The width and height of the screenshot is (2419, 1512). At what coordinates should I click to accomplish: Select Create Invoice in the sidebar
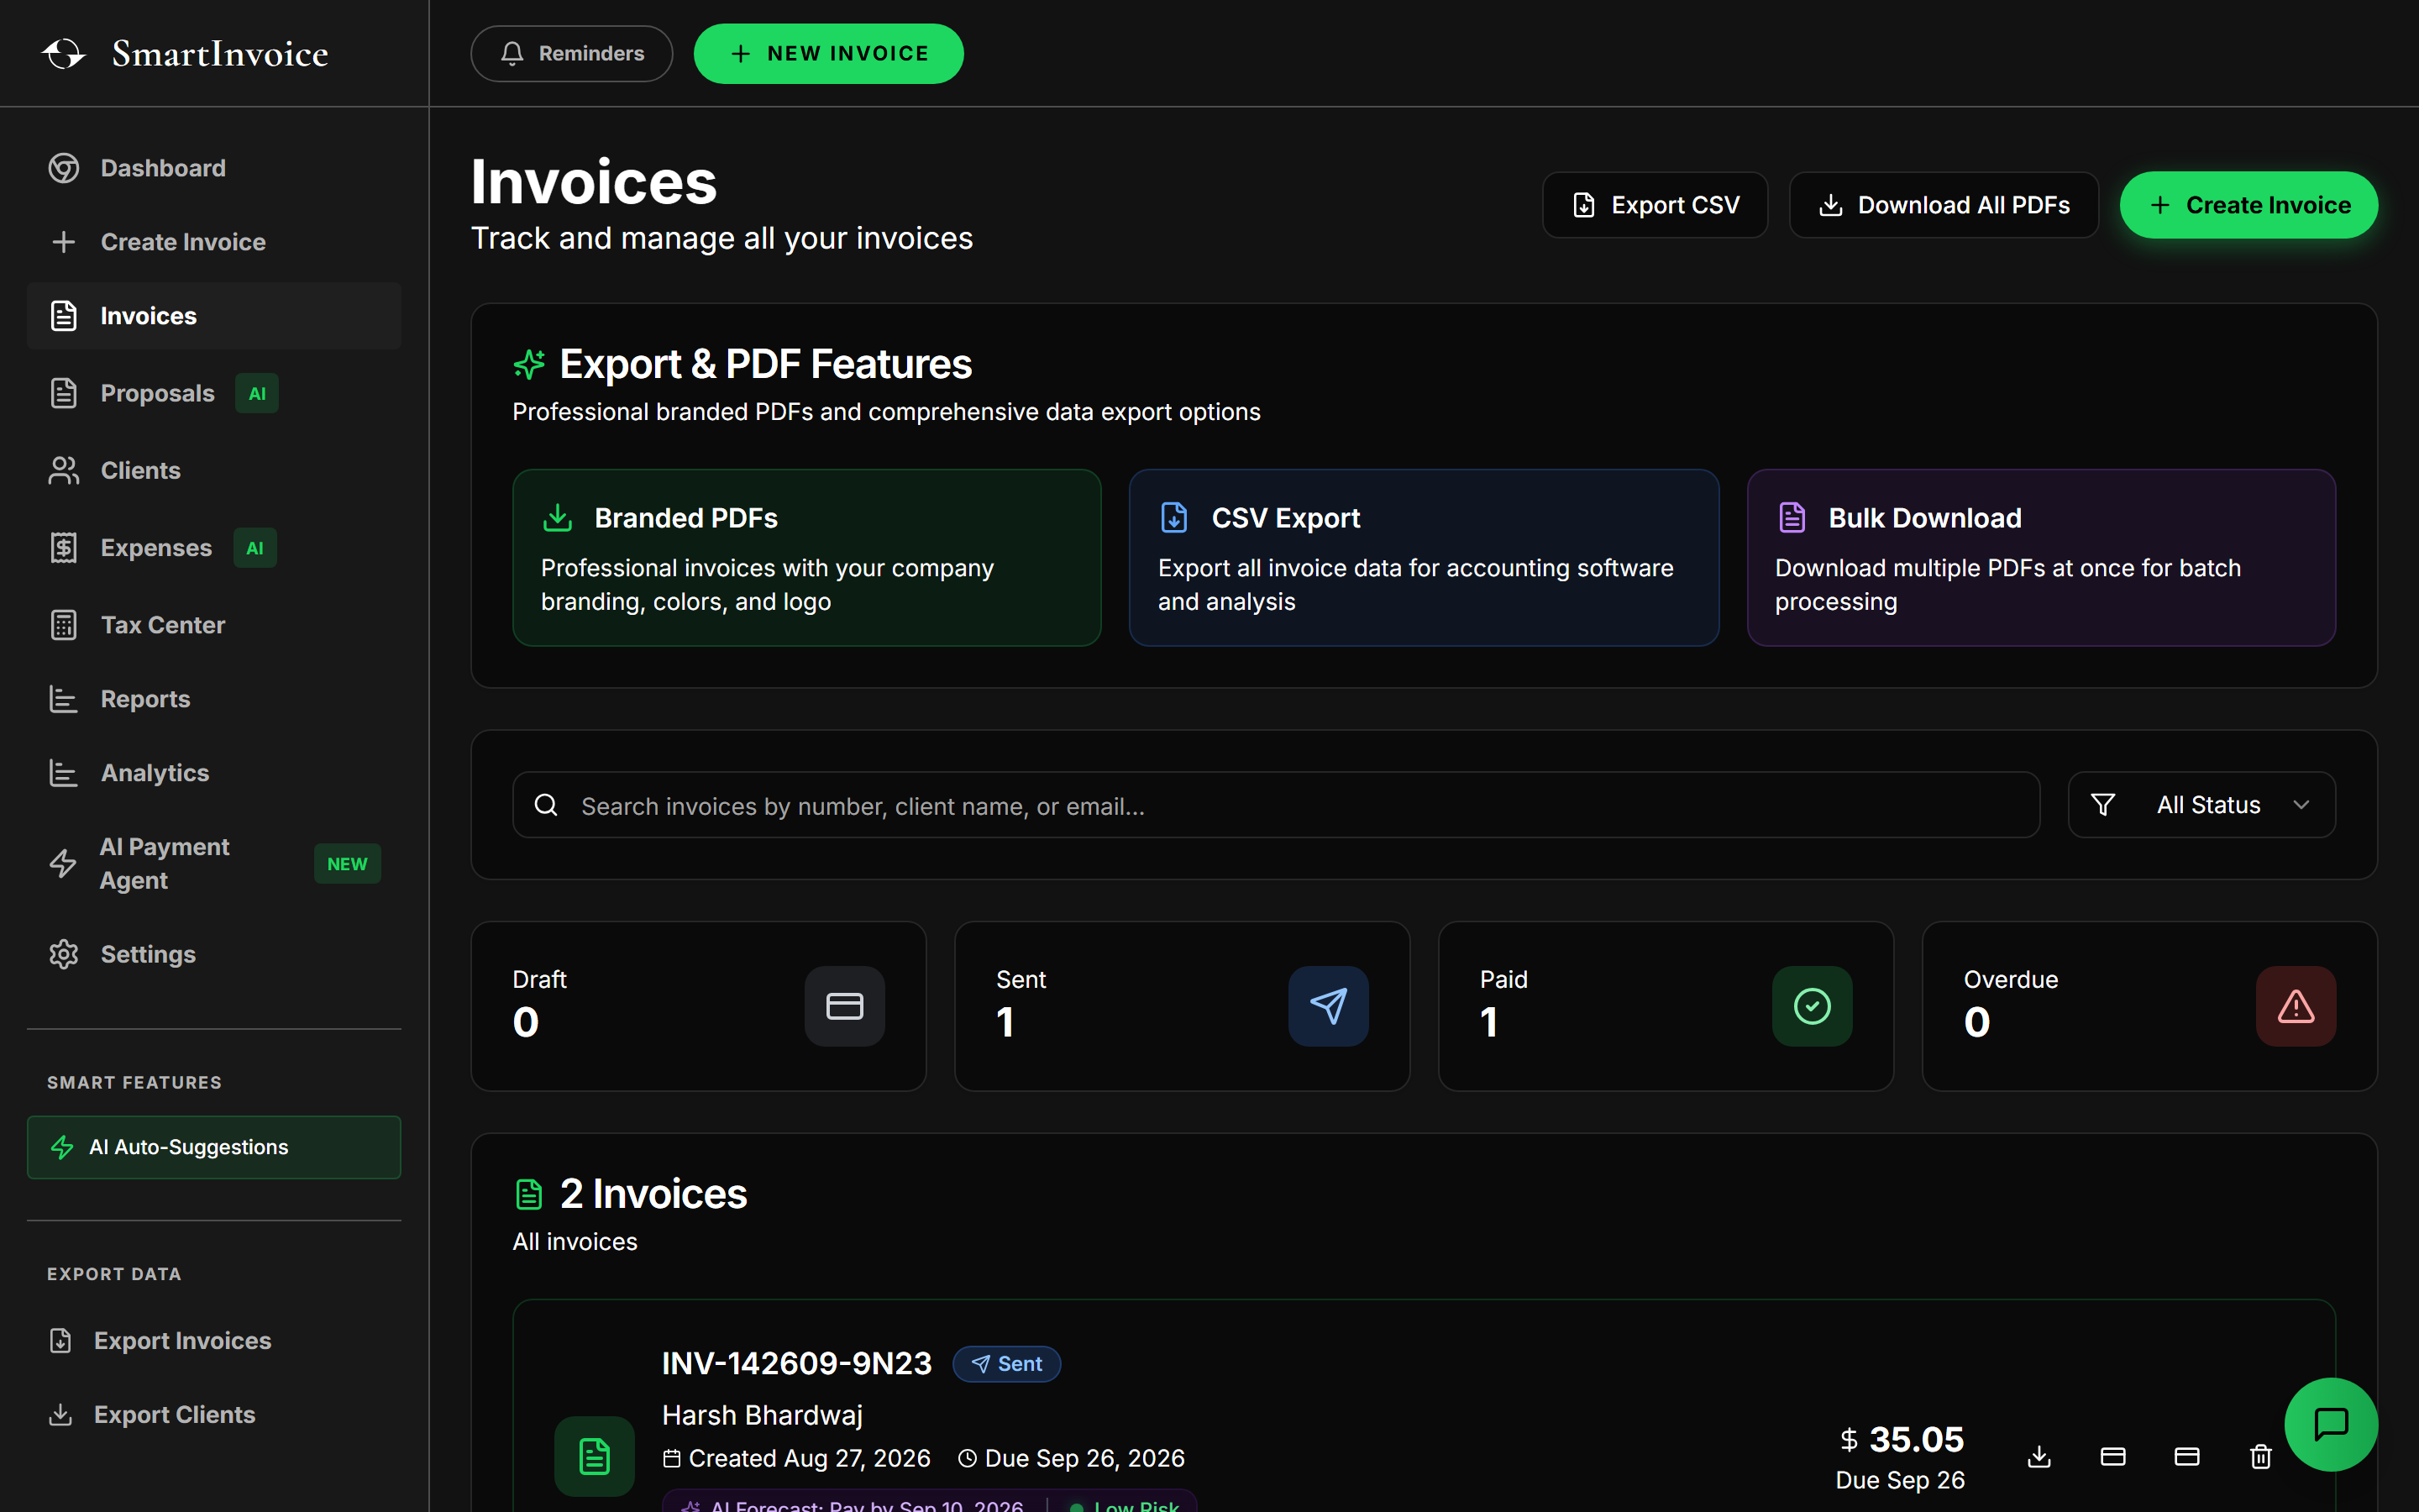tap(214, 242)
